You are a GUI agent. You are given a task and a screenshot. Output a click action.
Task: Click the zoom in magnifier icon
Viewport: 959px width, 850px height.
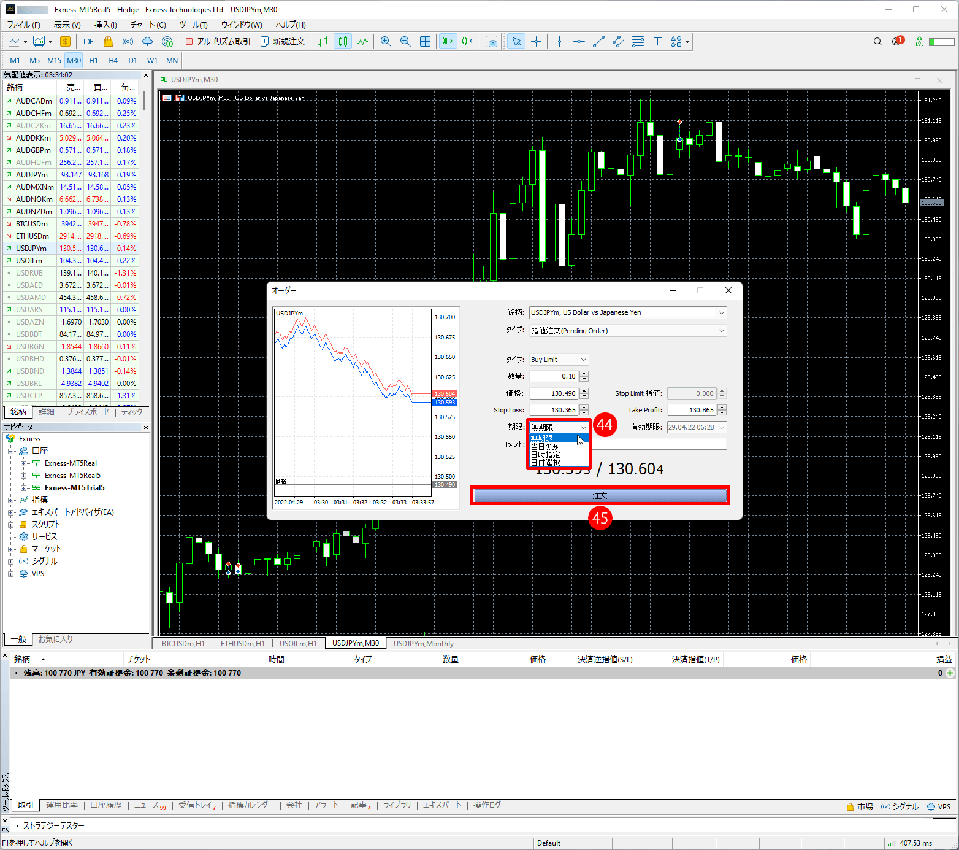click(x=386, y=41)
